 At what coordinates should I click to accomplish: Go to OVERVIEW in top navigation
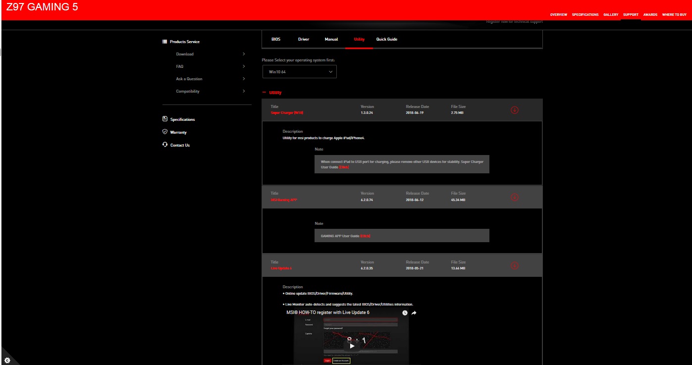[x=558, y=15]
